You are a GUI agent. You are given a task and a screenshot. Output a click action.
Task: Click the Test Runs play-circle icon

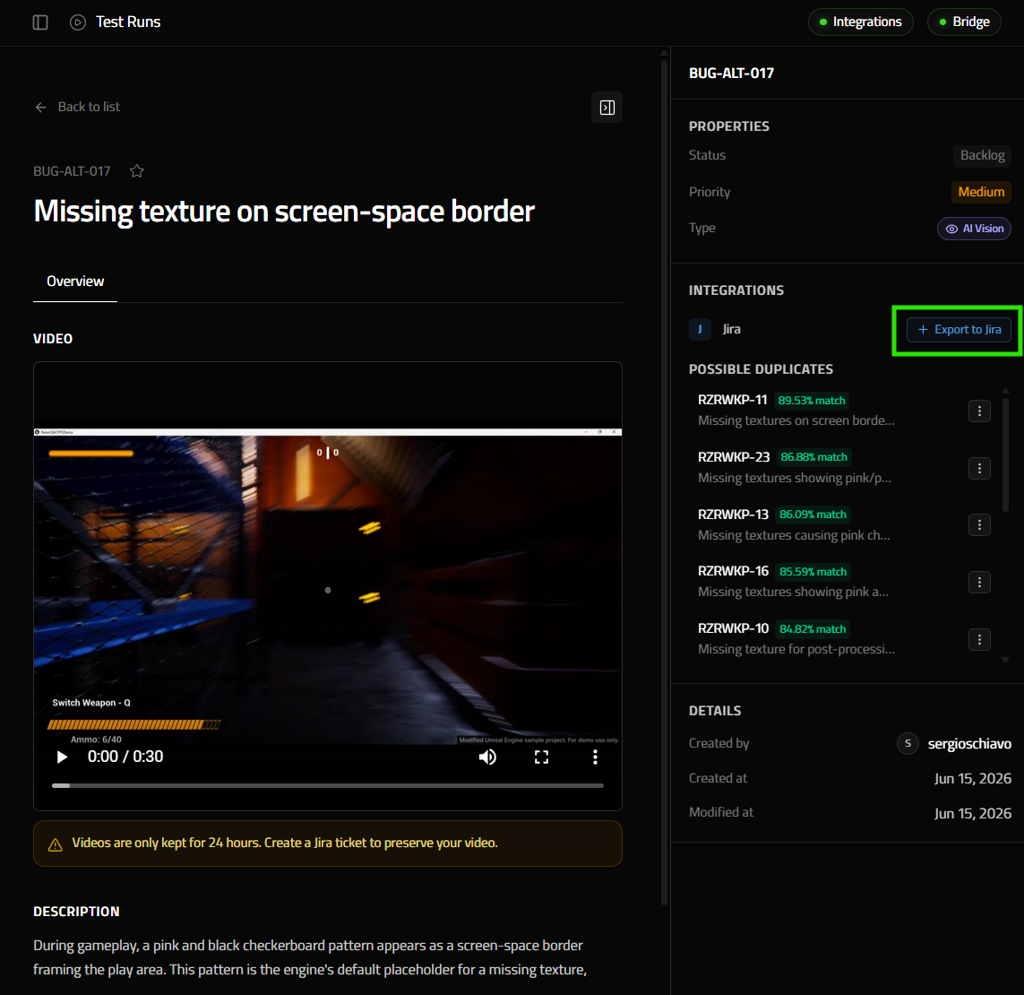point(78,22)
